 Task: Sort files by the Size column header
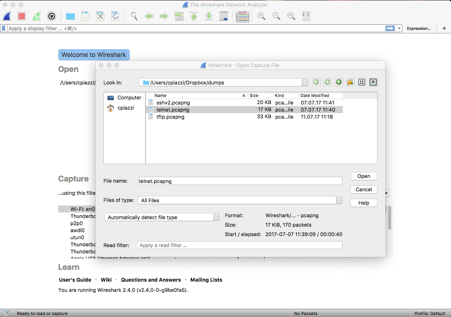click(260, 95)
